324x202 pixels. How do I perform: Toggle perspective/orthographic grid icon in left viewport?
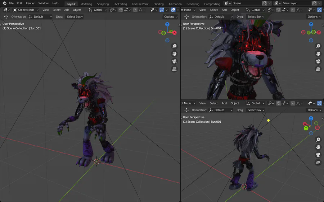pos(174,69)
